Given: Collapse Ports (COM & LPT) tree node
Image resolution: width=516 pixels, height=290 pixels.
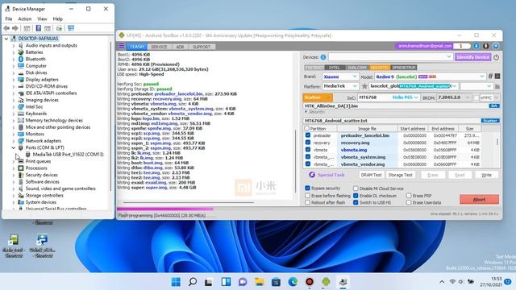Looking at the screenshot, I should (x=14, y=147).
